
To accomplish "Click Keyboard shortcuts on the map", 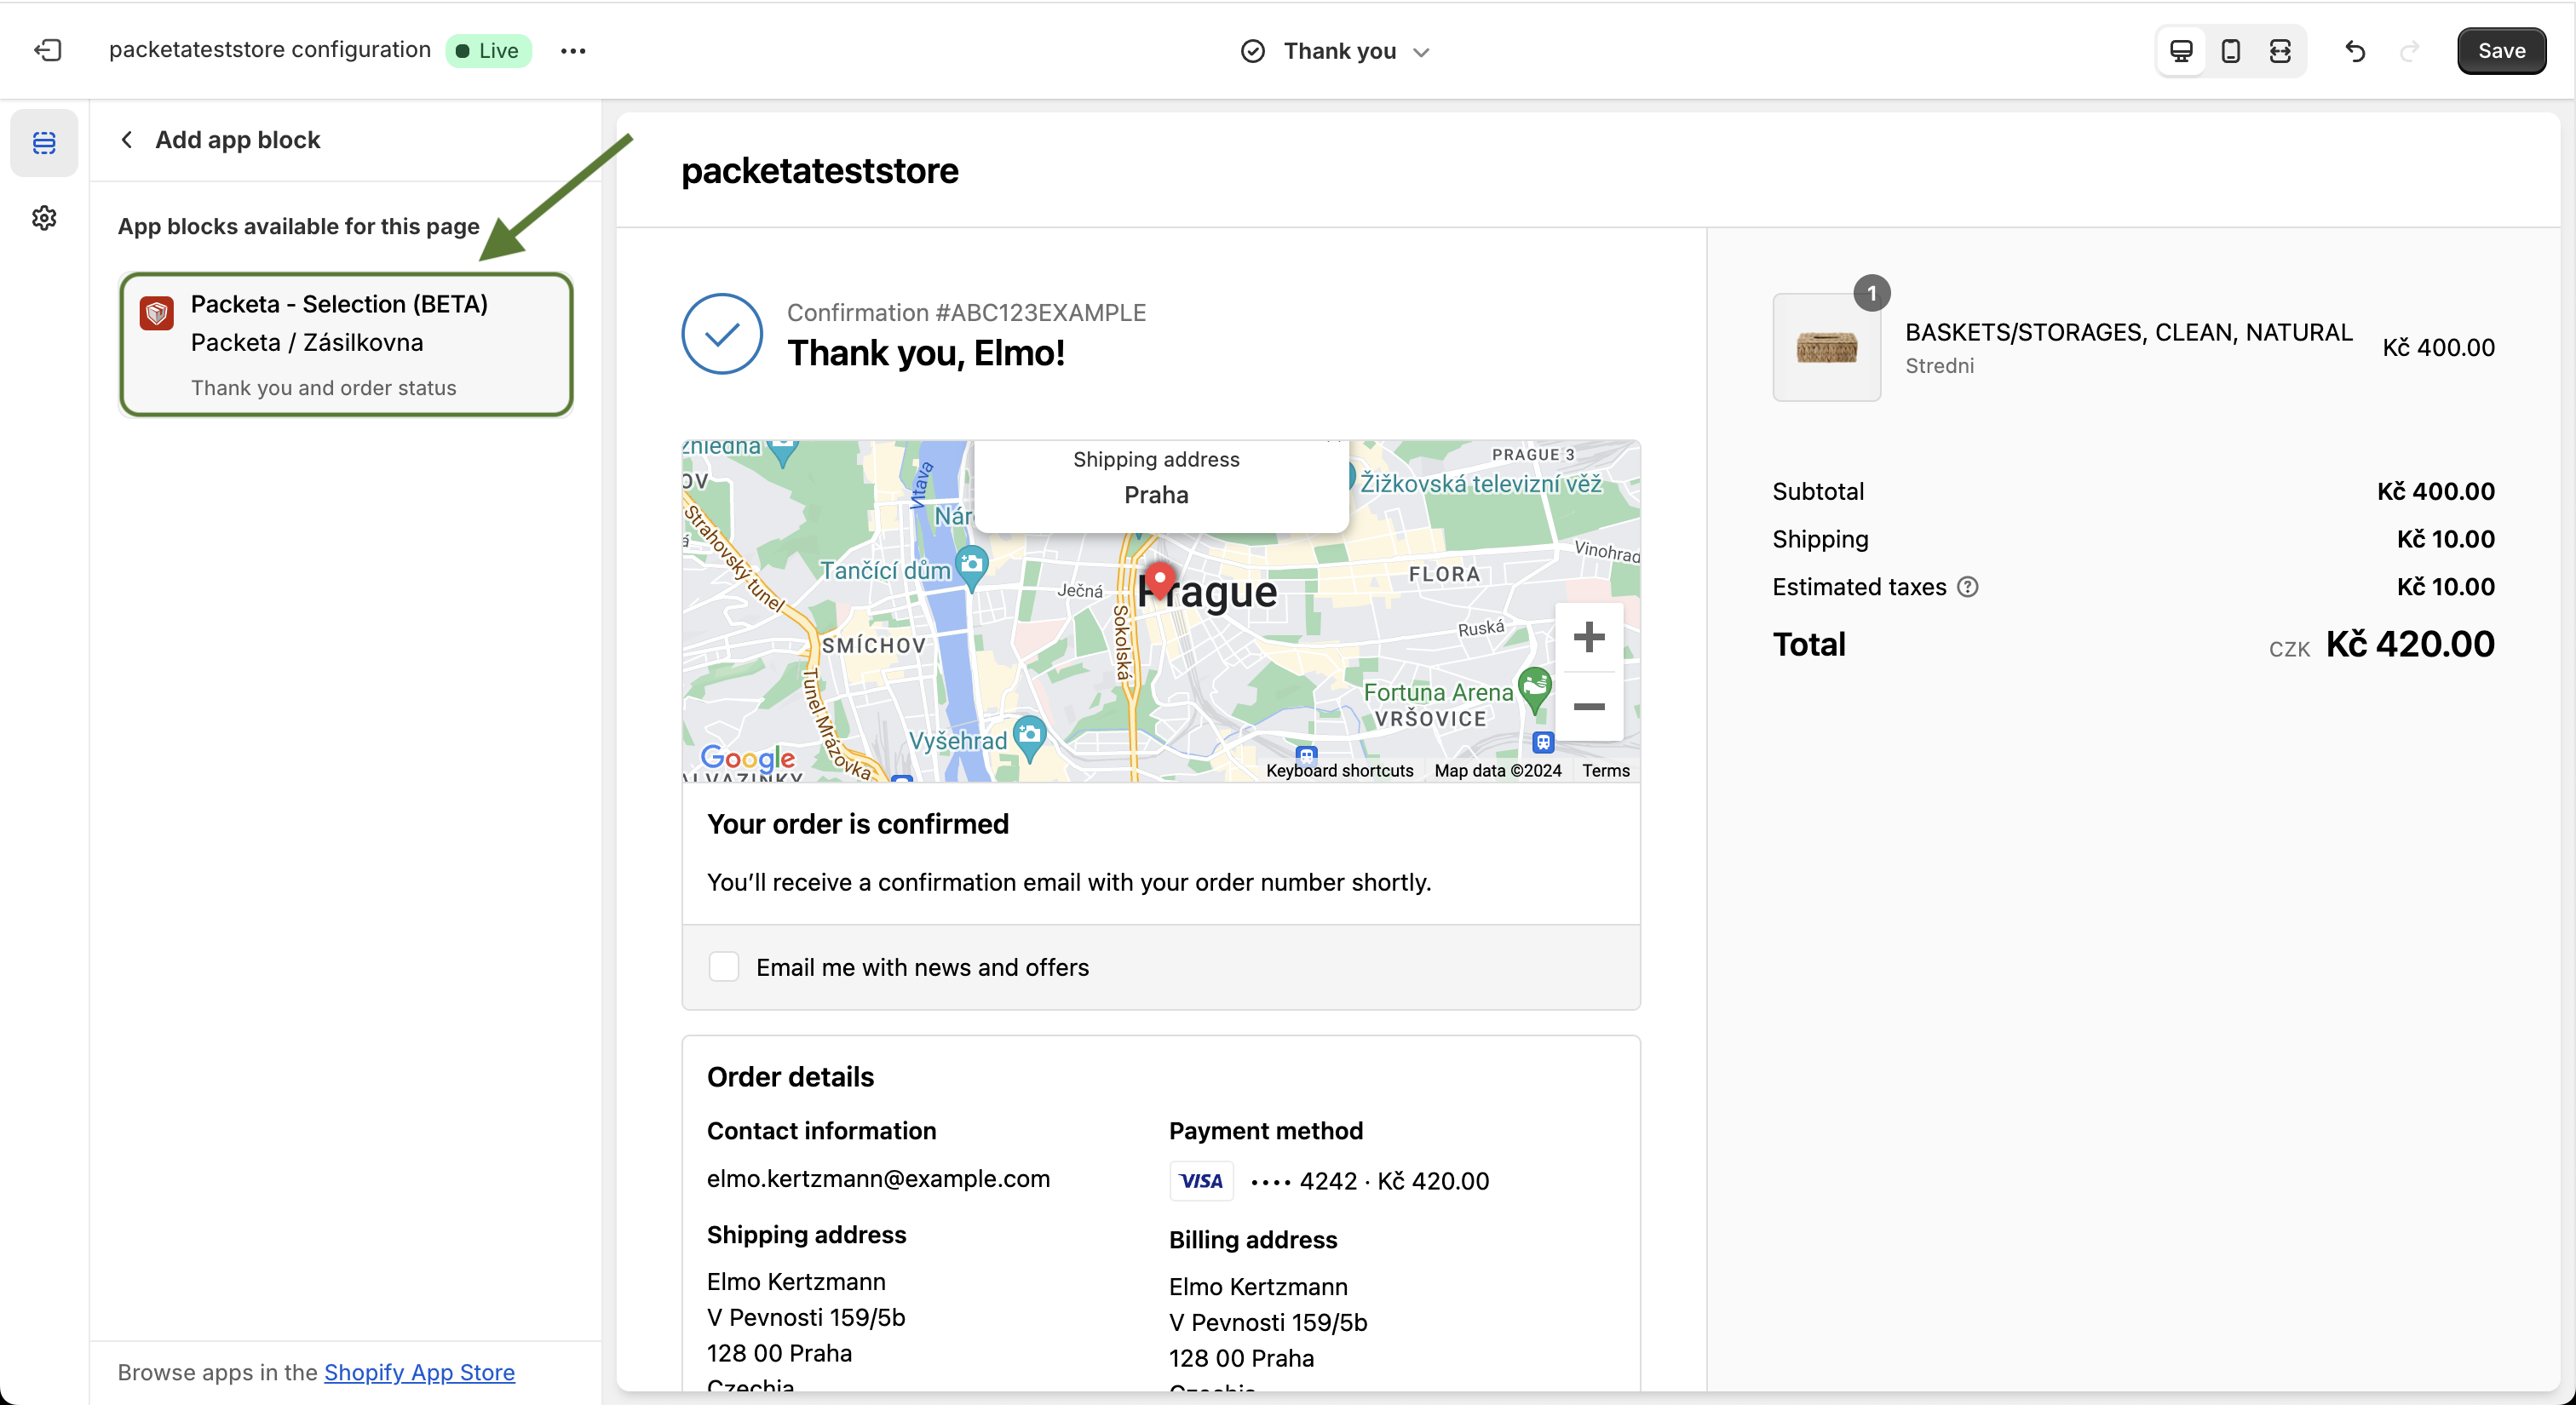I will 1339,771.
